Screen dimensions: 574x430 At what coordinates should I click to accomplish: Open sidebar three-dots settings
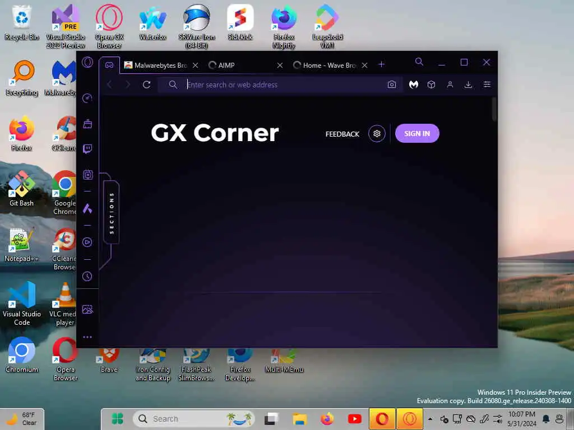click(87, 337)
